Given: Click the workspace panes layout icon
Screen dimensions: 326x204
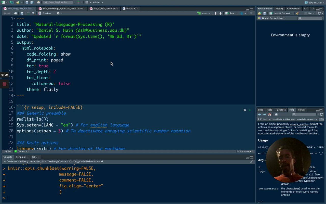Looking at the screenshot, I should click(87, 2).
